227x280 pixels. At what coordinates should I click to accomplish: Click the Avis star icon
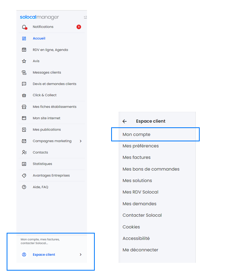pyautogui.click(x=24, y=61)
